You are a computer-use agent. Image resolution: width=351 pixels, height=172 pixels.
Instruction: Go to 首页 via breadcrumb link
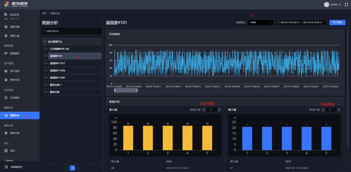44,13
